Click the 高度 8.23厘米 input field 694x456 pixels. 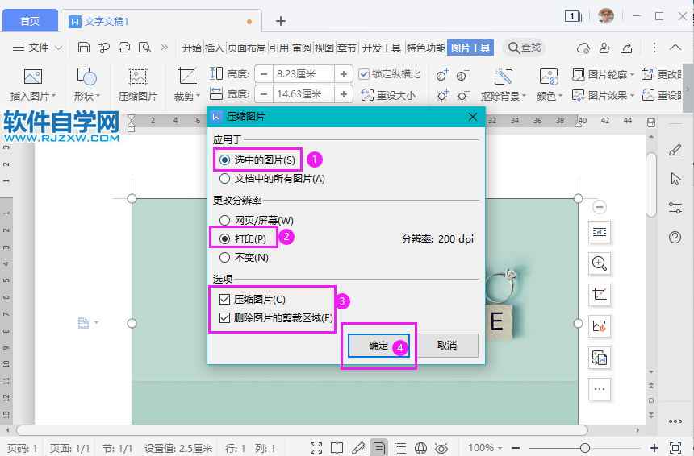303,74
